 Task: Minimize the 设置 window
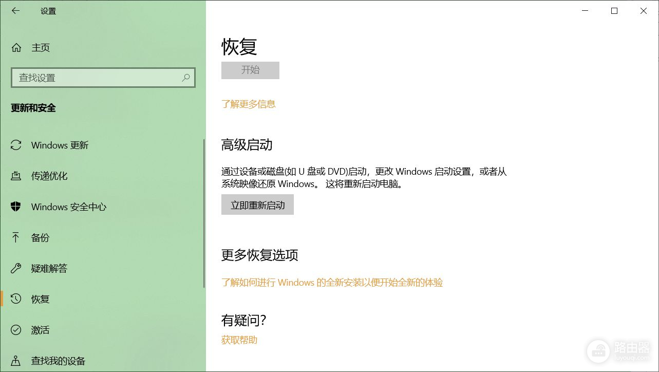click(585, 11)
